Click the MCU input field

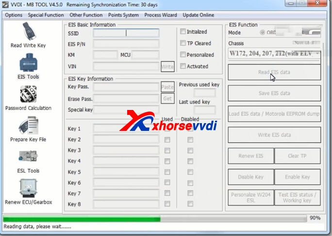(x=145, y=55)
